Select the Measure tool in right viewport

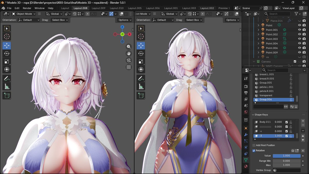[141, 86]
